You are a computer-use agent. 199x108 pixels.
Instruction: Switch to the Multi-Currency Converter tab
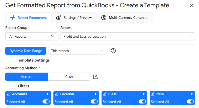(x=125, y=18)
